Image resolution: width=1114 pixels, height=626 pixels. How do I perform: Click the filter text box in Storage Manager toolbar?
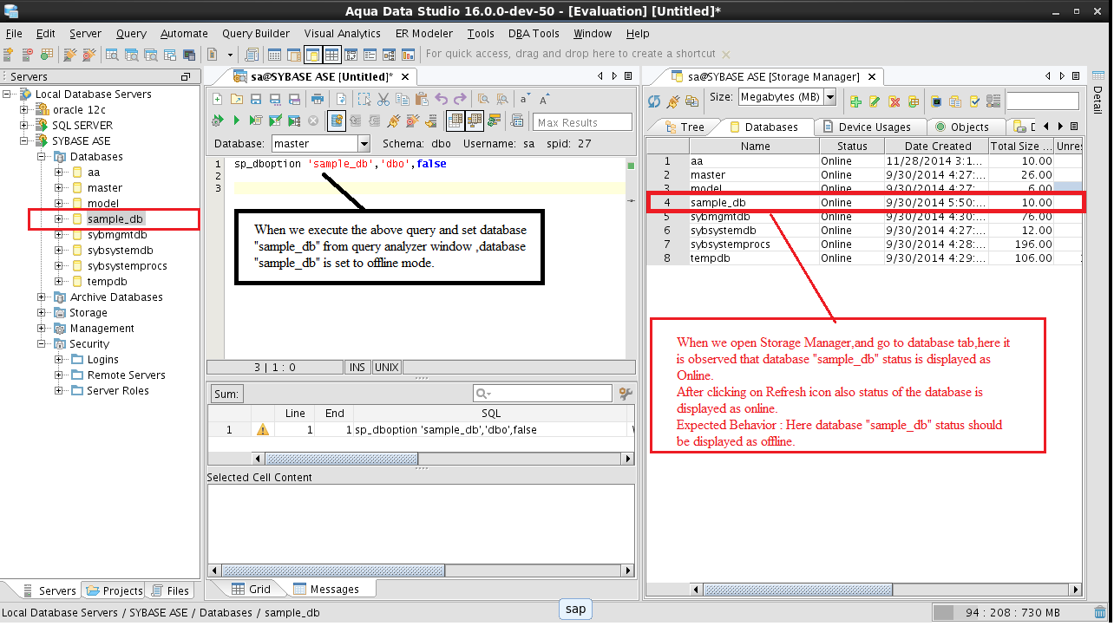(1042, 101)
